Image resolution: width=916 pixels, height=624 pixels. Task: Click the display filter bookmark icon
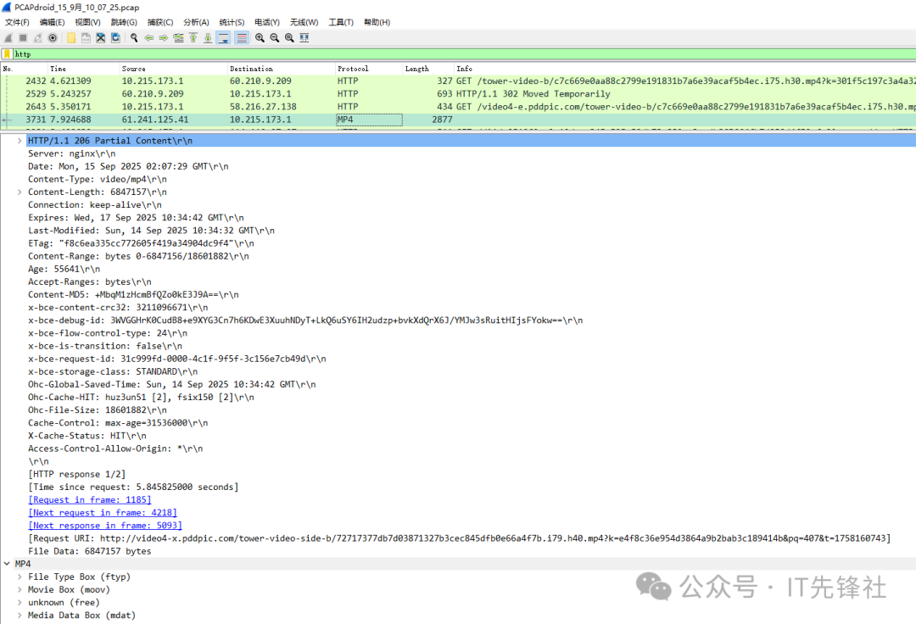coord(7,54)
